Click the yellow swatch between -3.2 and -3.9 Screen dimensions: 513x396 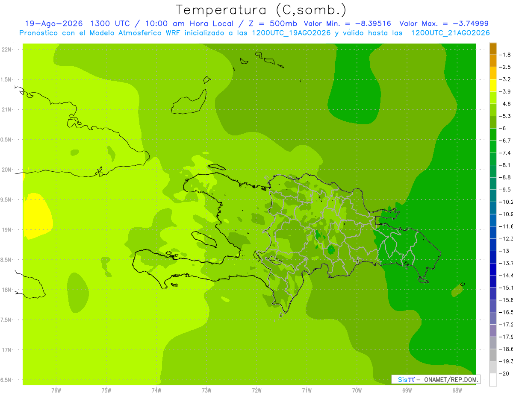coord(493,85)
